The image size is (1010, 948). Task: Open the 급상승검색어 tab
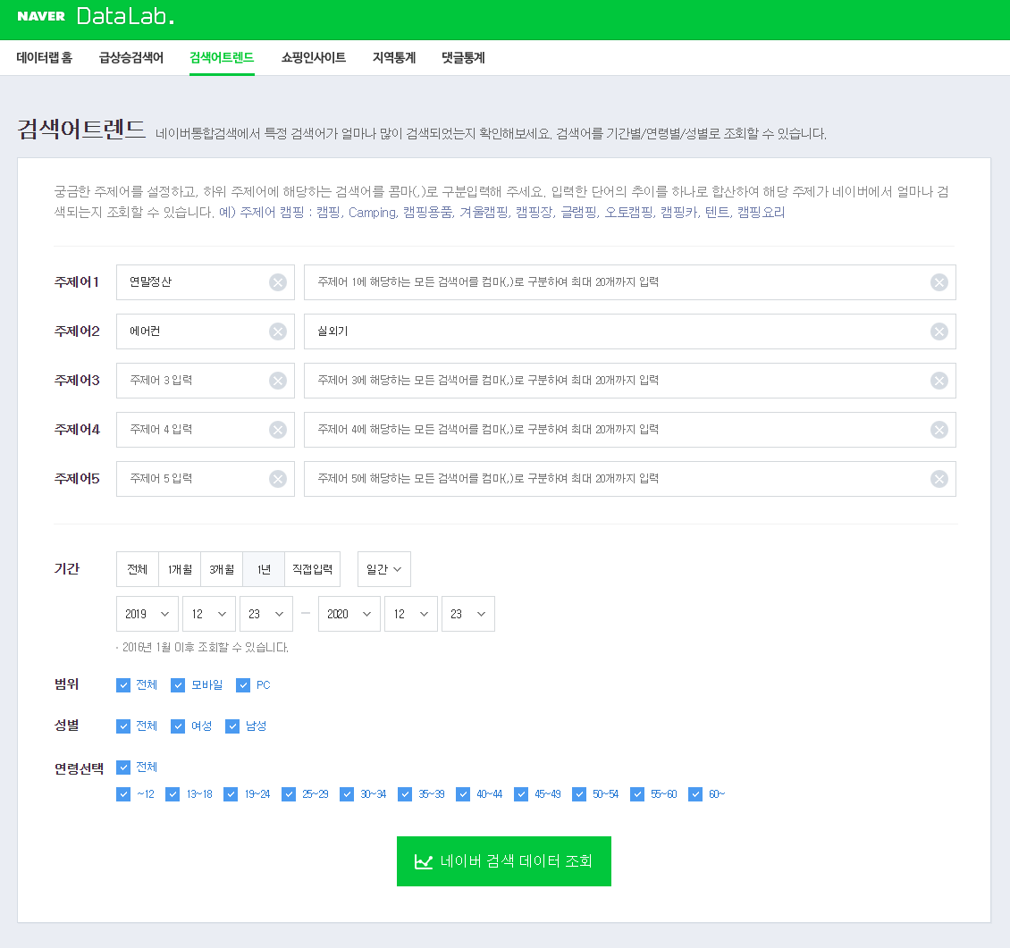tap(131, 58)
